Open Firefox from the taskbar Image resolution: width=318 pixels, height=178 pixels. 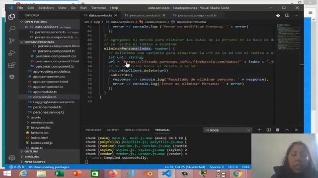click(113, 174)
